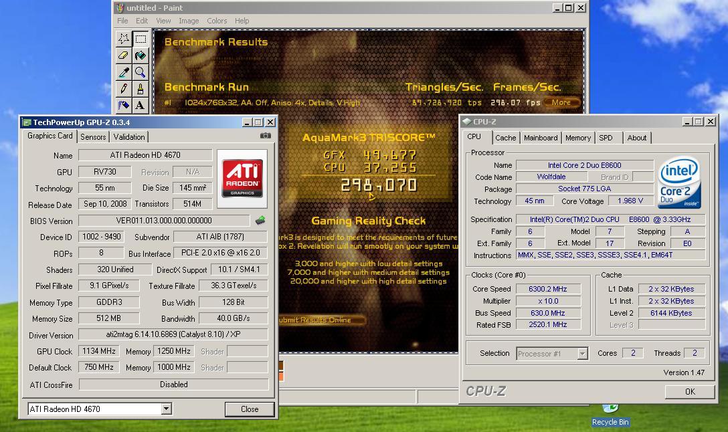Click the Intel Core 2 Duo logo

coord(680,183)
